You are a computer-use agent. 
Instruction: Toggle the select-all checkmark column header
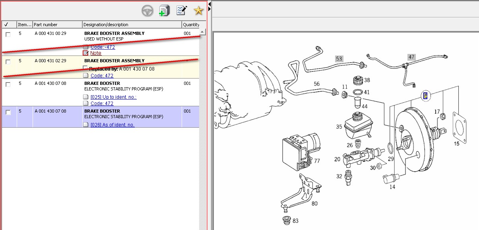coord(6,25)
